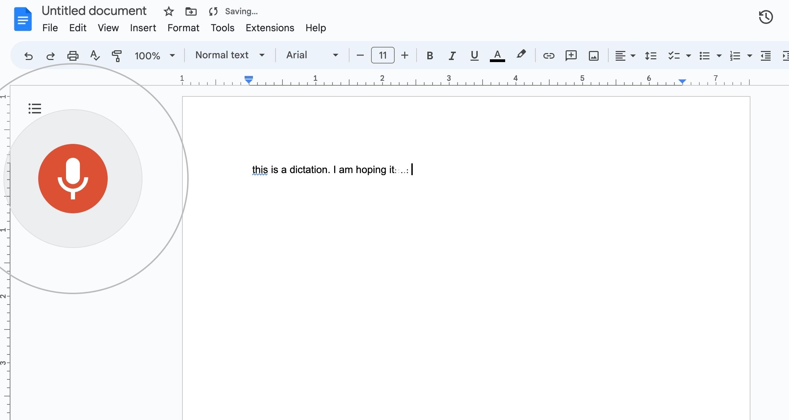Pick a text color

click(497, 55)
